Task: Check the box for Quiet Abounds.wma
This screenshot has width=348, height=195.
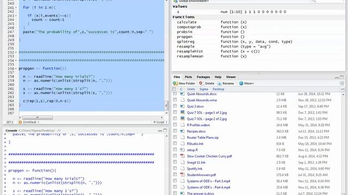Action: click(175, 100)
